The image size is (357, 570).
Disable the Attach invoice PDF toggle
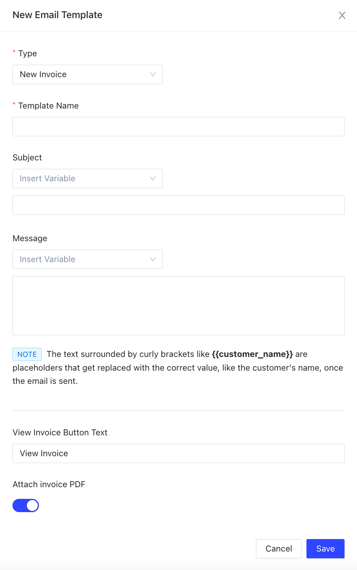point(26,506)
